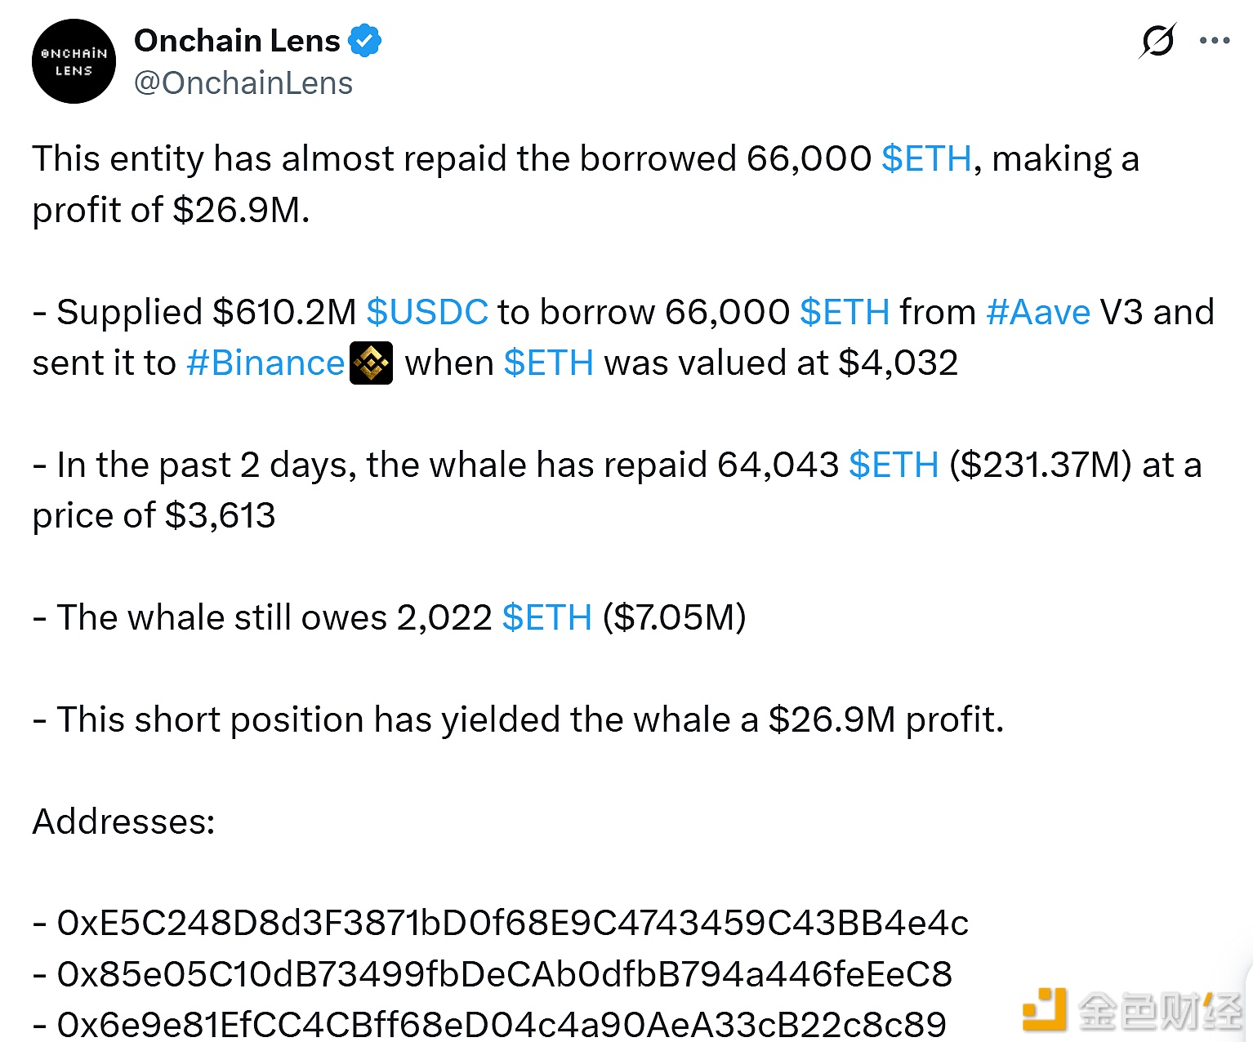Click the Binance logo emoji in the tweet
Viewport: 1253px width, 1042px height.
pyautogui.click(x=370, y=363)
